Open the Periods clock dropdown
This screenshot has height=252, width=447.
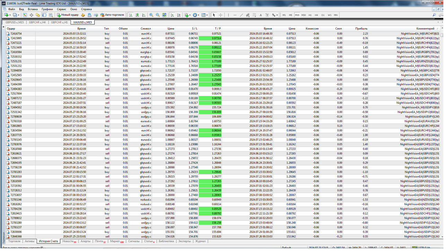(196, 15)
